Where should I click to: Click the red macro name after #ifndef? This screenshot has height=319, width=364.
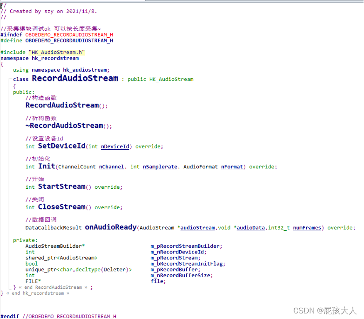click(69, 35)
